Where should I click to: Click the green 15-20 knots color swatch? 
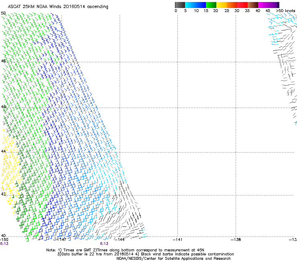tap(211, 5)
